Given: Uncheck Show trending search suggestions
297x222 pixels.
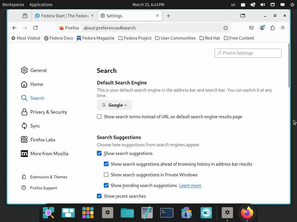Looking at the screenshot, I should point(106,185).
